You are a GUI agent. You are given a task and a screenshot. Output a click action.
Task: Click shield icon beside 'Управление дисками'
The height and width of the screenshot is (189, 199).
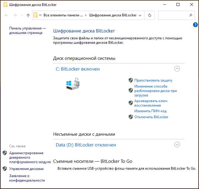click(x=5, y=169)
